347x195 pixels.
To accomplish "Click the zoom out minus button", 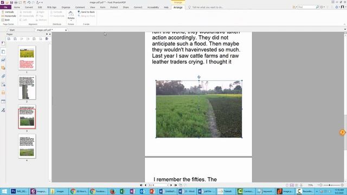I will [x=321, y=185].
